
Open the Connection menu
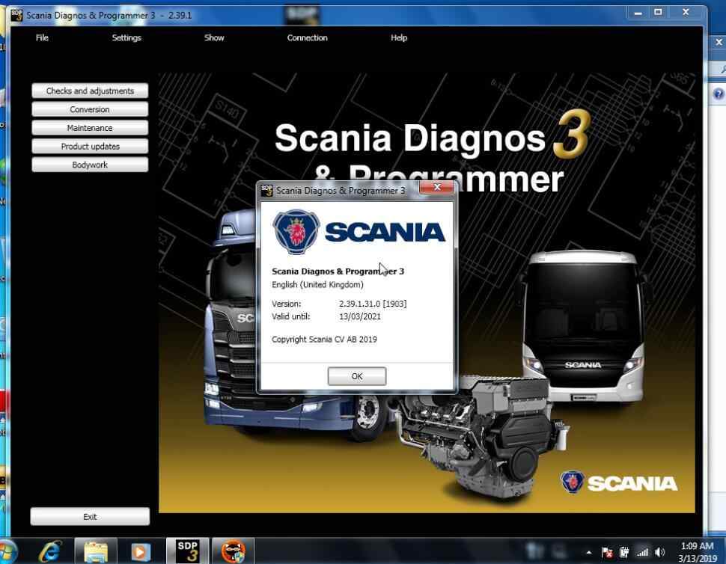tap(307, 37)
